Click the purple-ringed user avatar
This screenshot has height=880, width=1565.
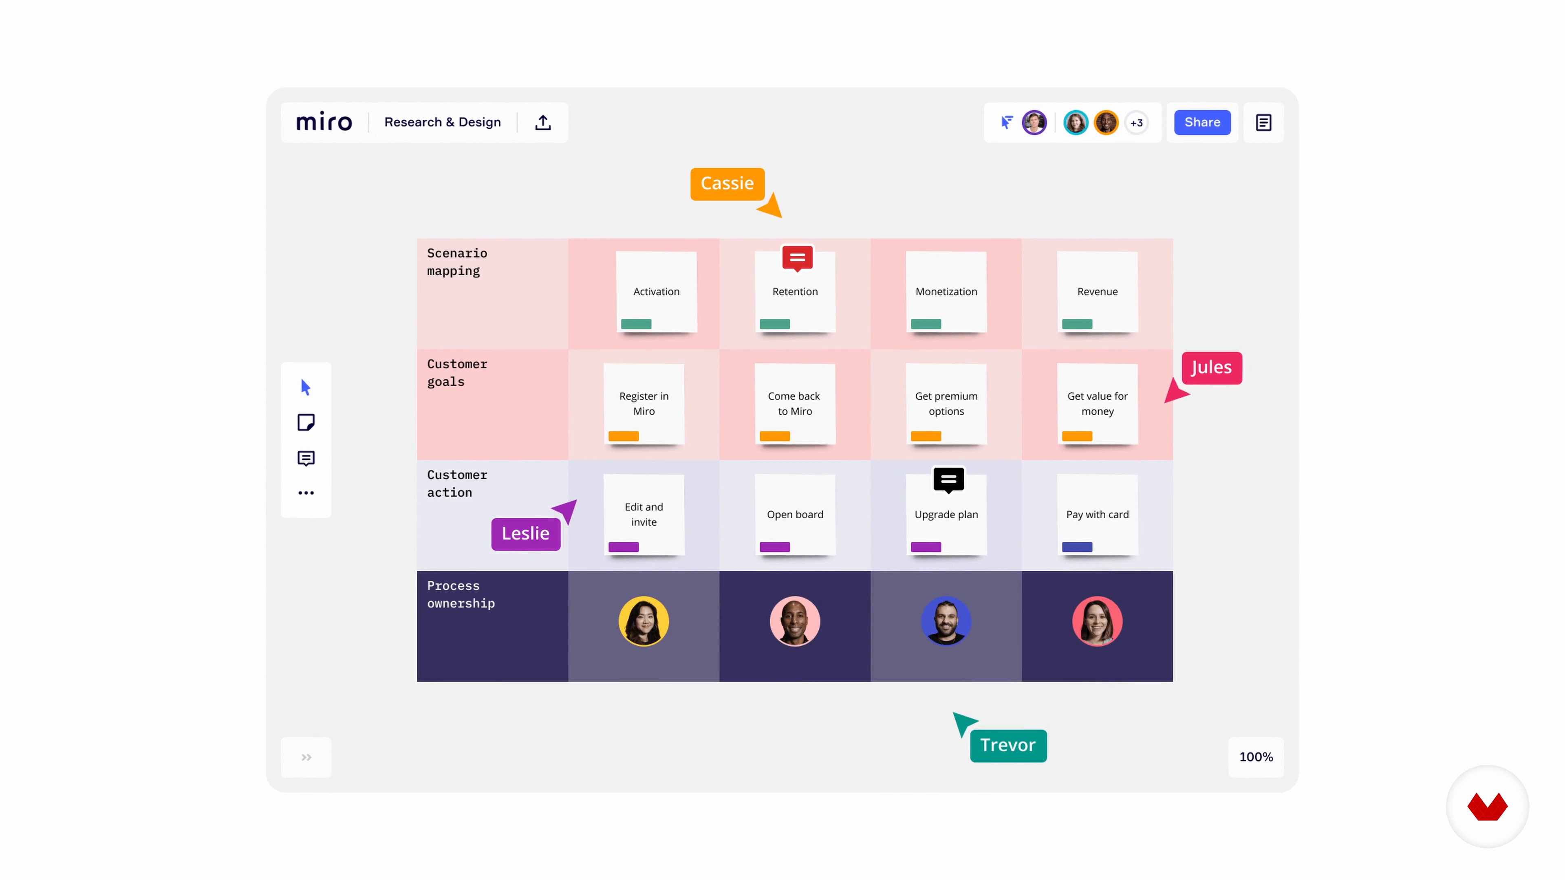point(1034,122)
